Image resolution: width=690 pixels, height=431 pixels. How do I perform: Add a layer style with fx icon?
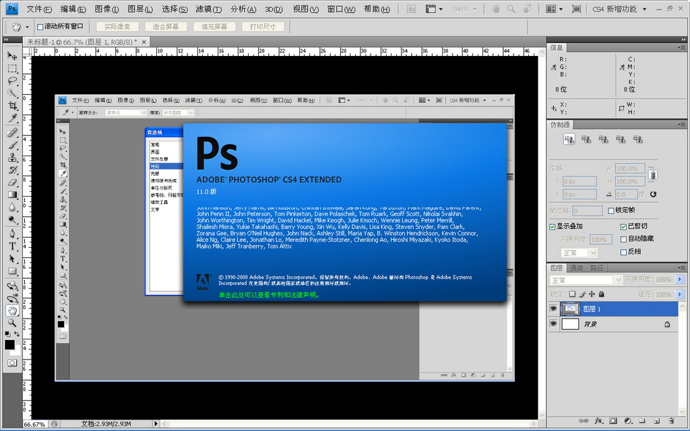pos(598,421)
